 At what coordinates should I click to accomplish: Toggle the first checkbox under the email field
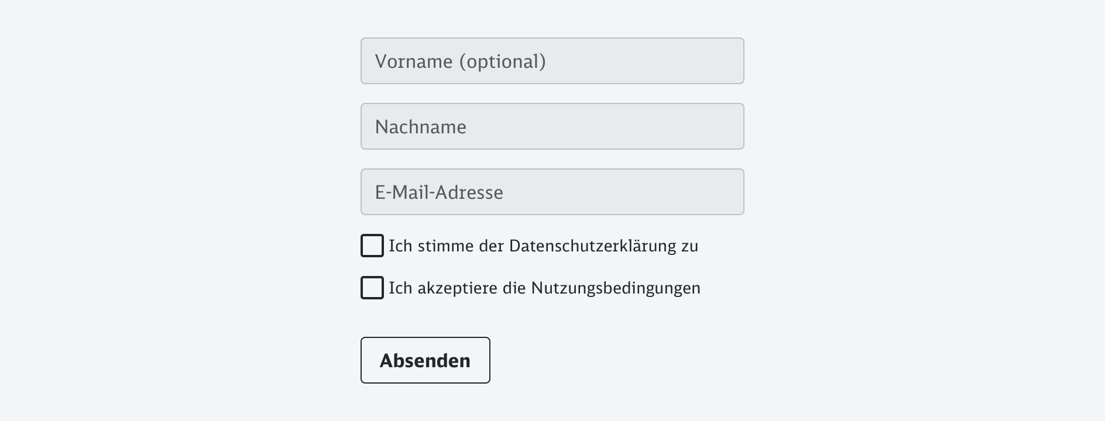372,246
